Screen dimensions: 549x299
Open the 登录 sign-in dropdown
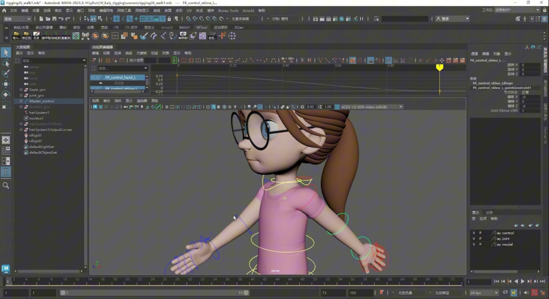[x=452, y=19]
